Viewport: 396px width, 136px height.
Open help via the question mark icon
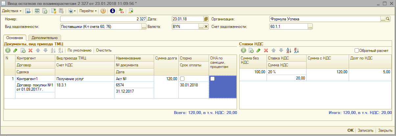pyautogui.click(x=103, y=11)
